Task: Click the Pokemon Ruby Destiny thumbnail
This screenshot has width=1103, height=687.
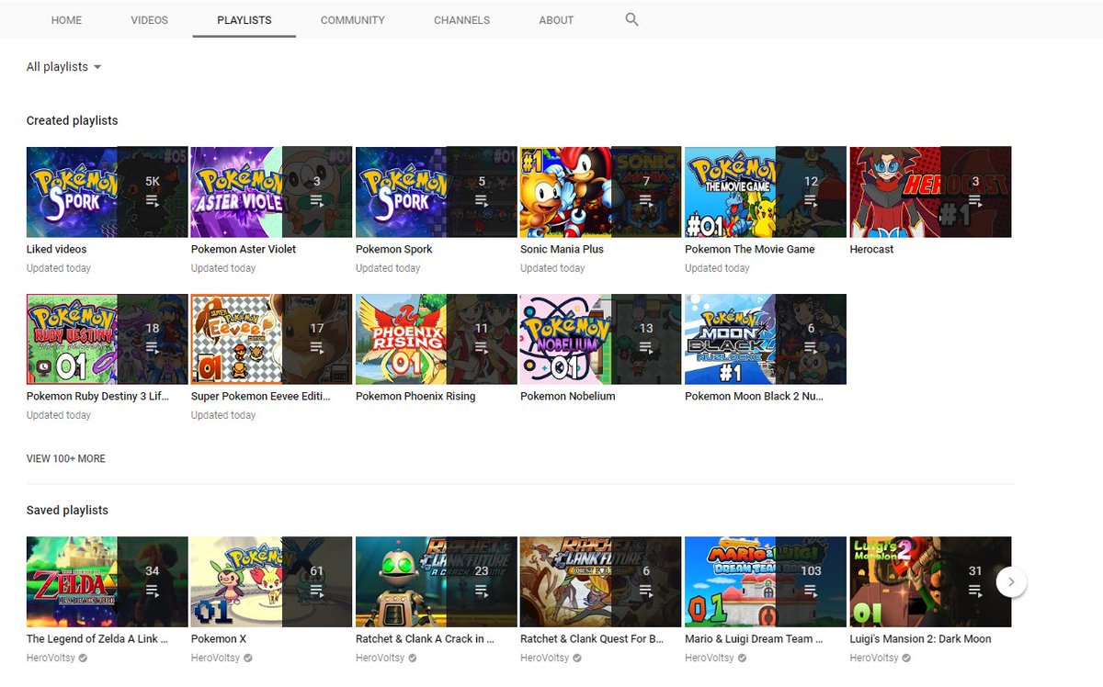Action: pyautogui.click(x=107, y=339)
